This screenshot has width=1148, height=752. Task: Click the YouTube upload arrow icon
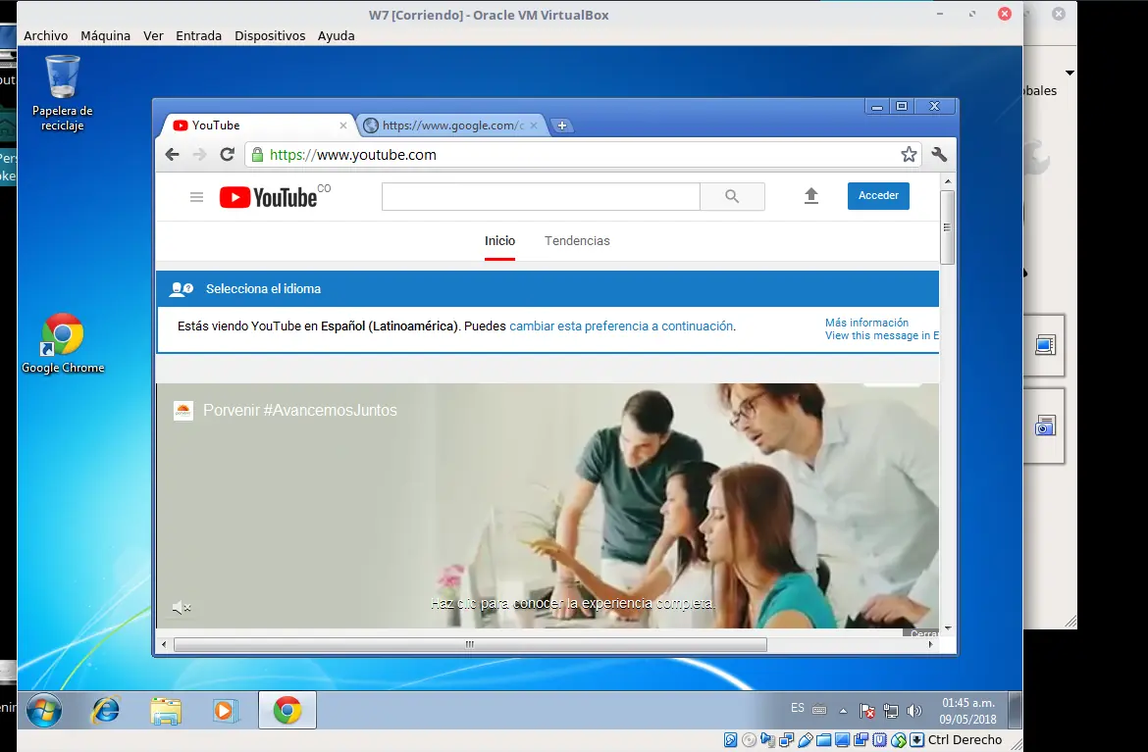811,196
